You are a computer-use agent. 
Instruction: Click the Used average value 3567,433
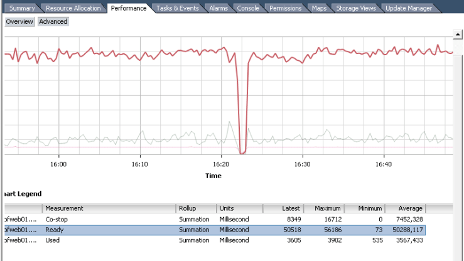pos(409,240)
